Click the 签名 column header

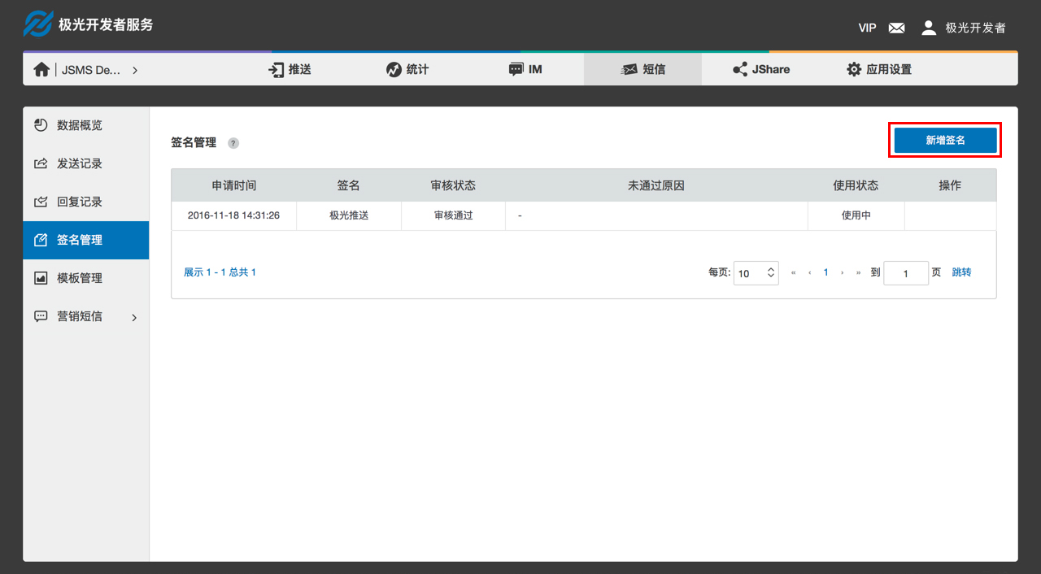pos(349,185)
